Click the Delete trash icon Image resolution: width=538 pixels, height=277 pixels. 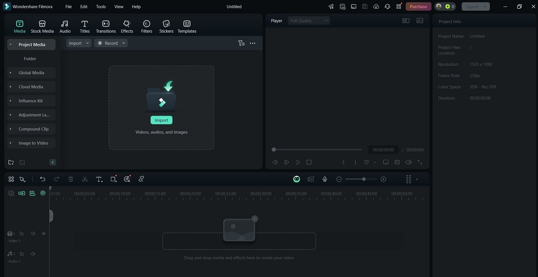[x=71, y=179]
